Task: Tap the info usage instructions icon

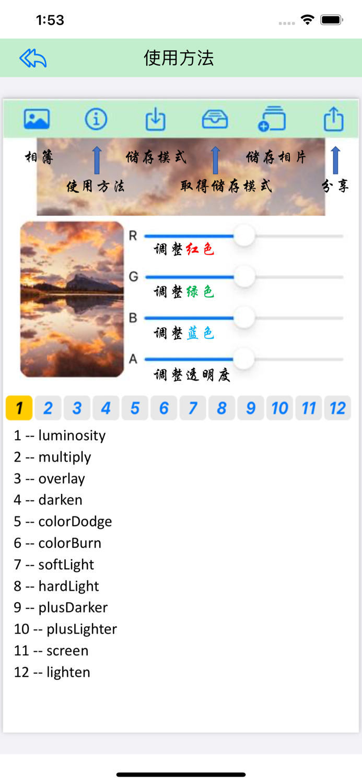Action: pos(96,119)
